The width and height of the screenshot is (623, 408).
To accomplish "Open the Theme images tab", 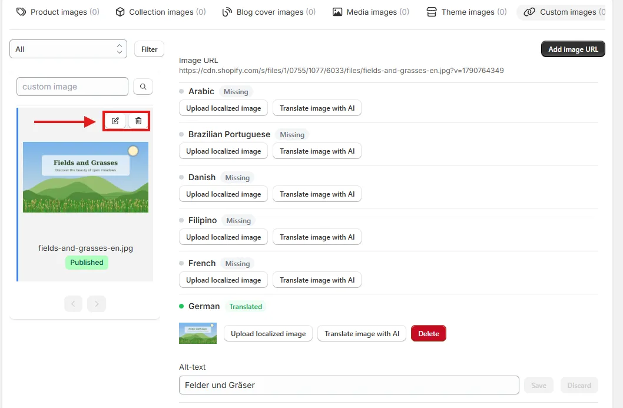I will tap(467, 12).
